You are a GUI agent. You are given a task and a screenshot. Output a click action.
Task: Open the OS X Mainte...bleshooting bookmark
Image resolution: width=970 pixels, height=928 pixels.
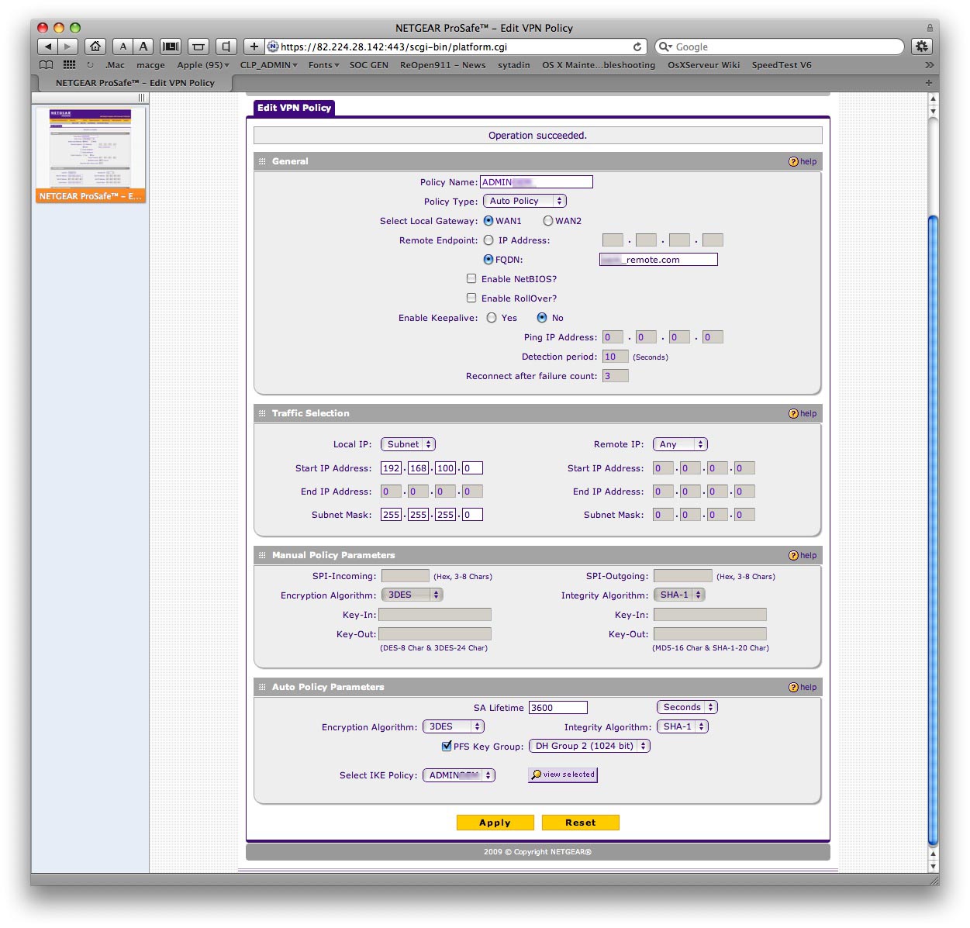[599, 65]
